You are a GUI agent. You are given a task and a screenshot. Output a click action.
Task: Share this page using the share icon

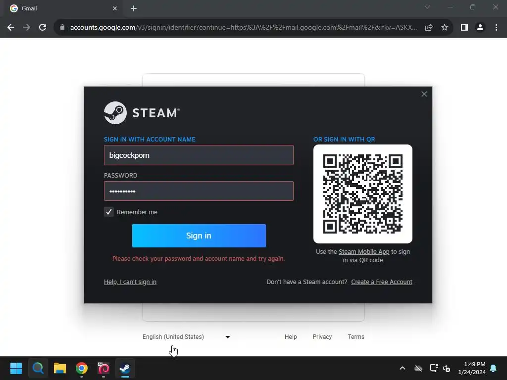(429, 28)
